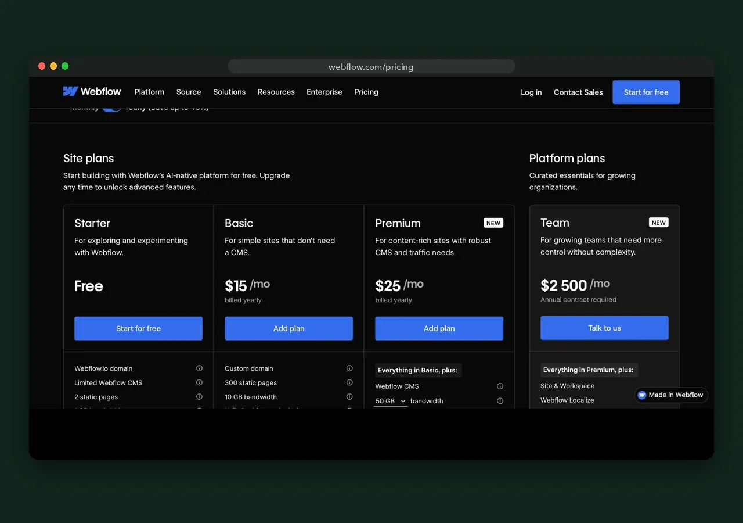Open the info icon beside Webflow CMS in Premium

[x=500, y=386]
